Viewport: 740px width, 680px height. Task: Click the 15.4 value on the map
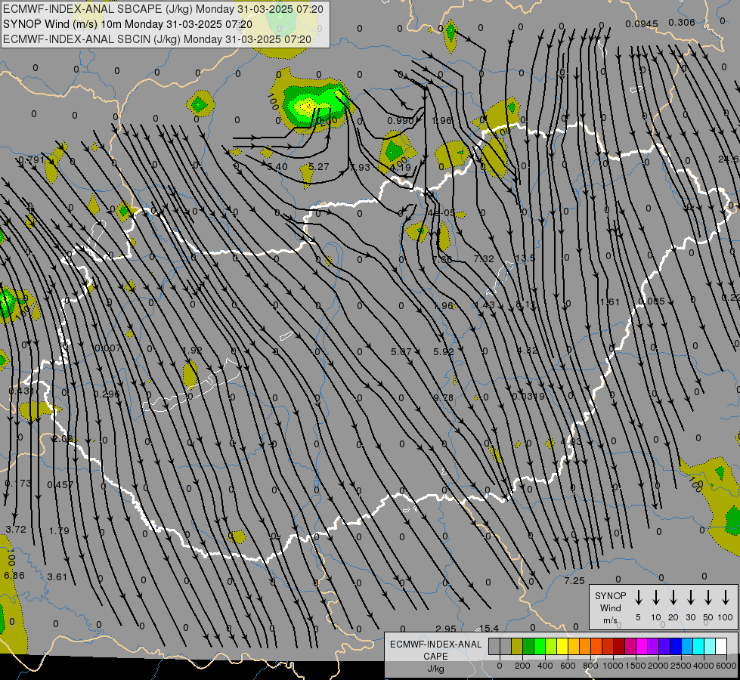tap(489, 628)
